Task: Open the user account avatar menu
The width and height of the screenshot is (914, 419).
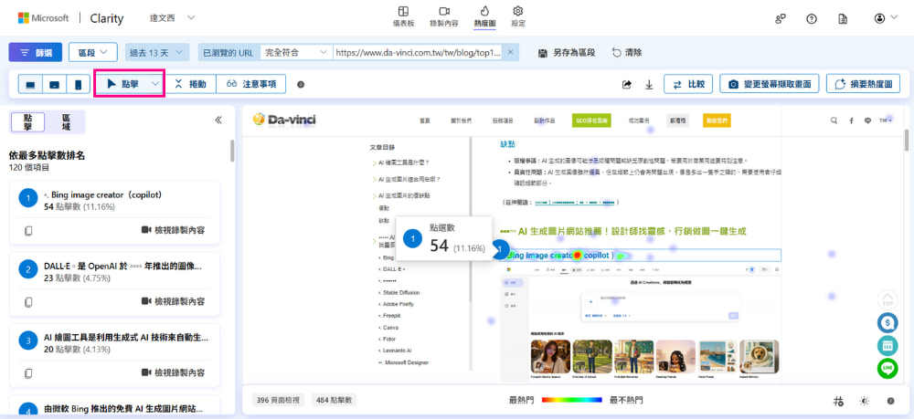Action: [886, 18]
